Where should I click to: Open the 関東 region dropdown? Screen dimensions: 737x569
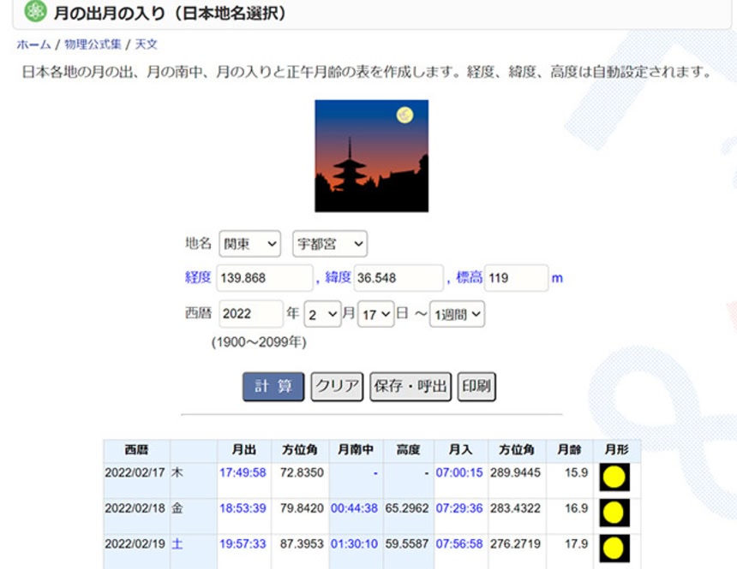(x=249, y=244)
